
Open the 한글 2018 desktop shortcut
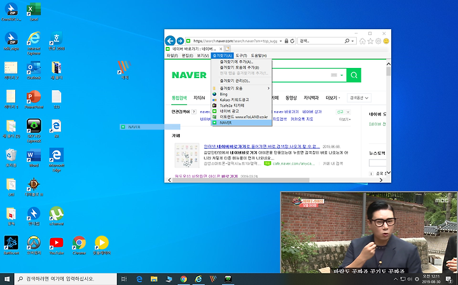[x=57, y=41]
